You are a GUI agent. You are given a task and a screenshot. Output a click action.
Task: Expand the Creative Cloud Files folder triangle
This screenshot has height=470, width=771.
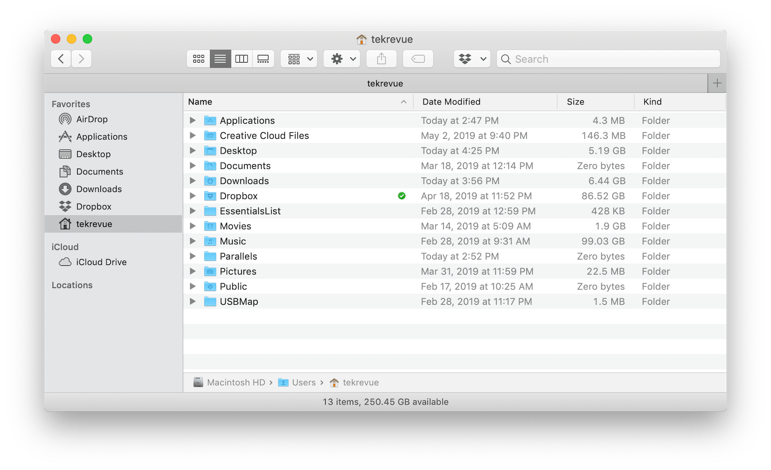point(193,135)
